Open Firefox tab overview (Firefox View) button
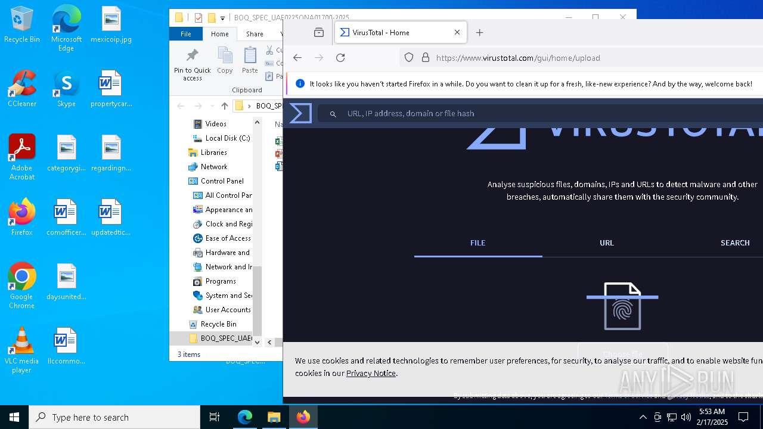The image size is (763, 429). [x=319, y=33]
